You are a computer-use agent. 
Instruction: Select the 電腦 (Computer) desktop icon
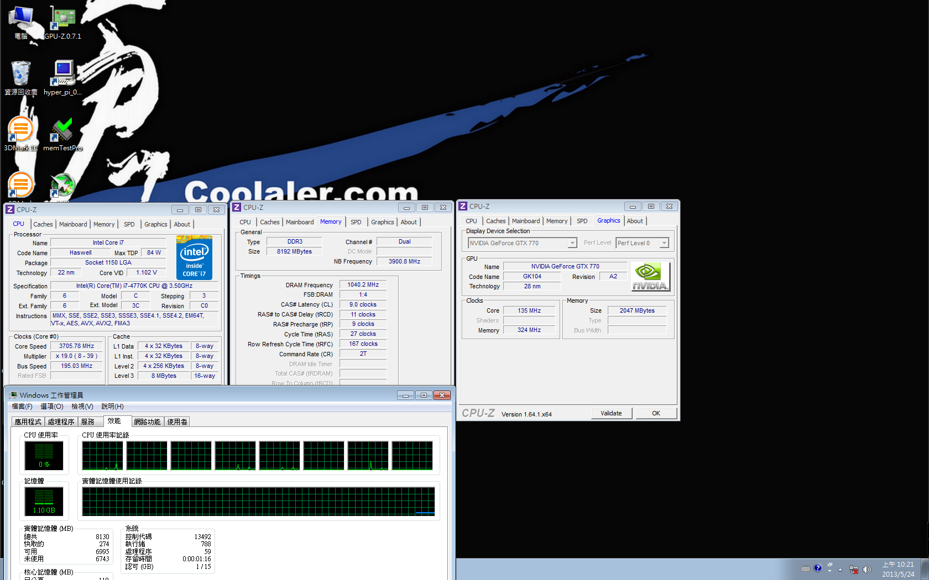20,22
